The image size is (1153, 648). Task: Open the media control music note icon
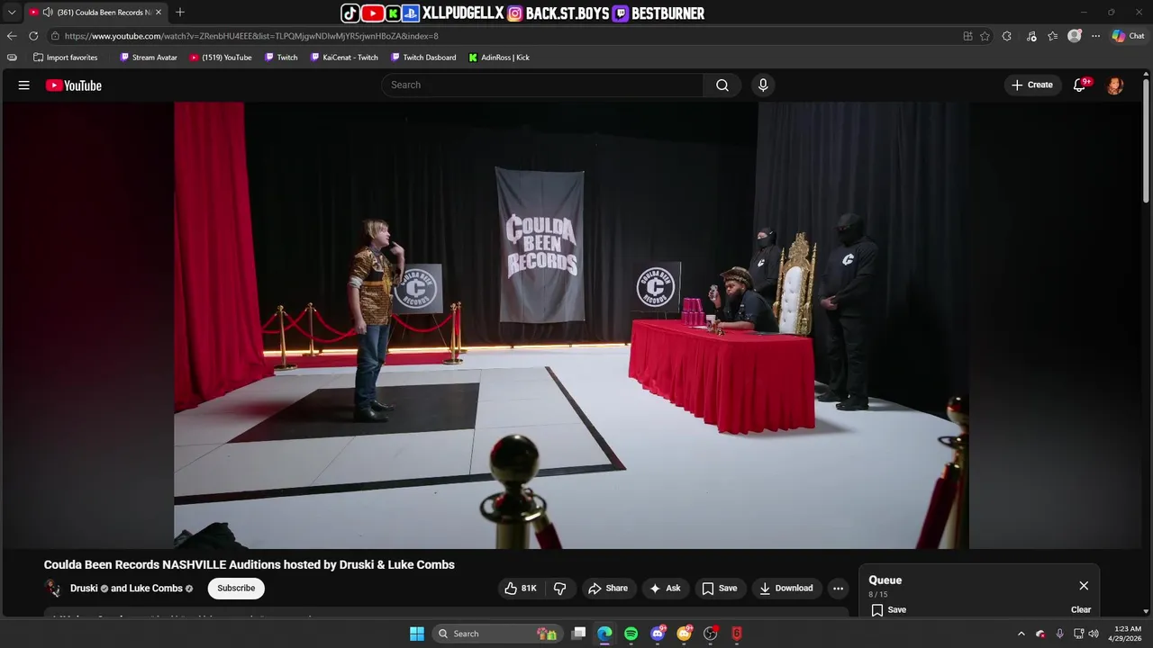pos(1030,36)
